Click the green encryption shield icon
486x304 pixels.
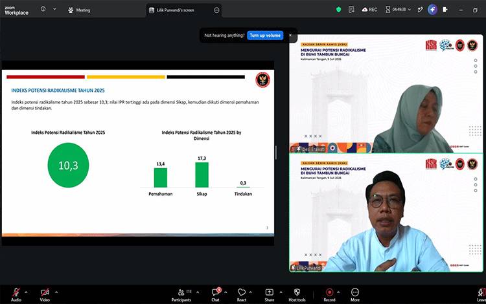(338, 10)
